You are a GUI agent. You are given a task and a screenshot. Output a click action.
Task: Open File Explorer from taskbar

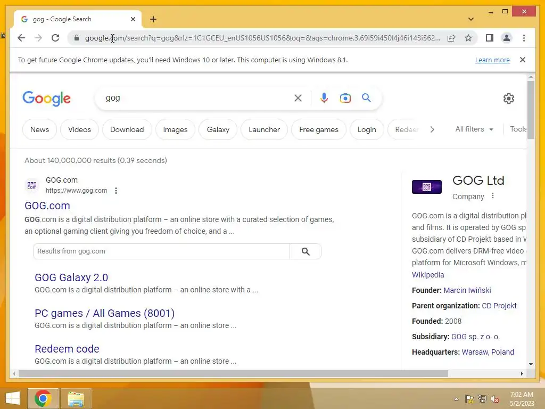click(x=76, y=398)
